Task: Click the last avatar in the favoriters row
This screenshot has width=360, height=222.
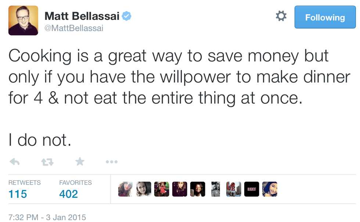Action: point(270,189)
